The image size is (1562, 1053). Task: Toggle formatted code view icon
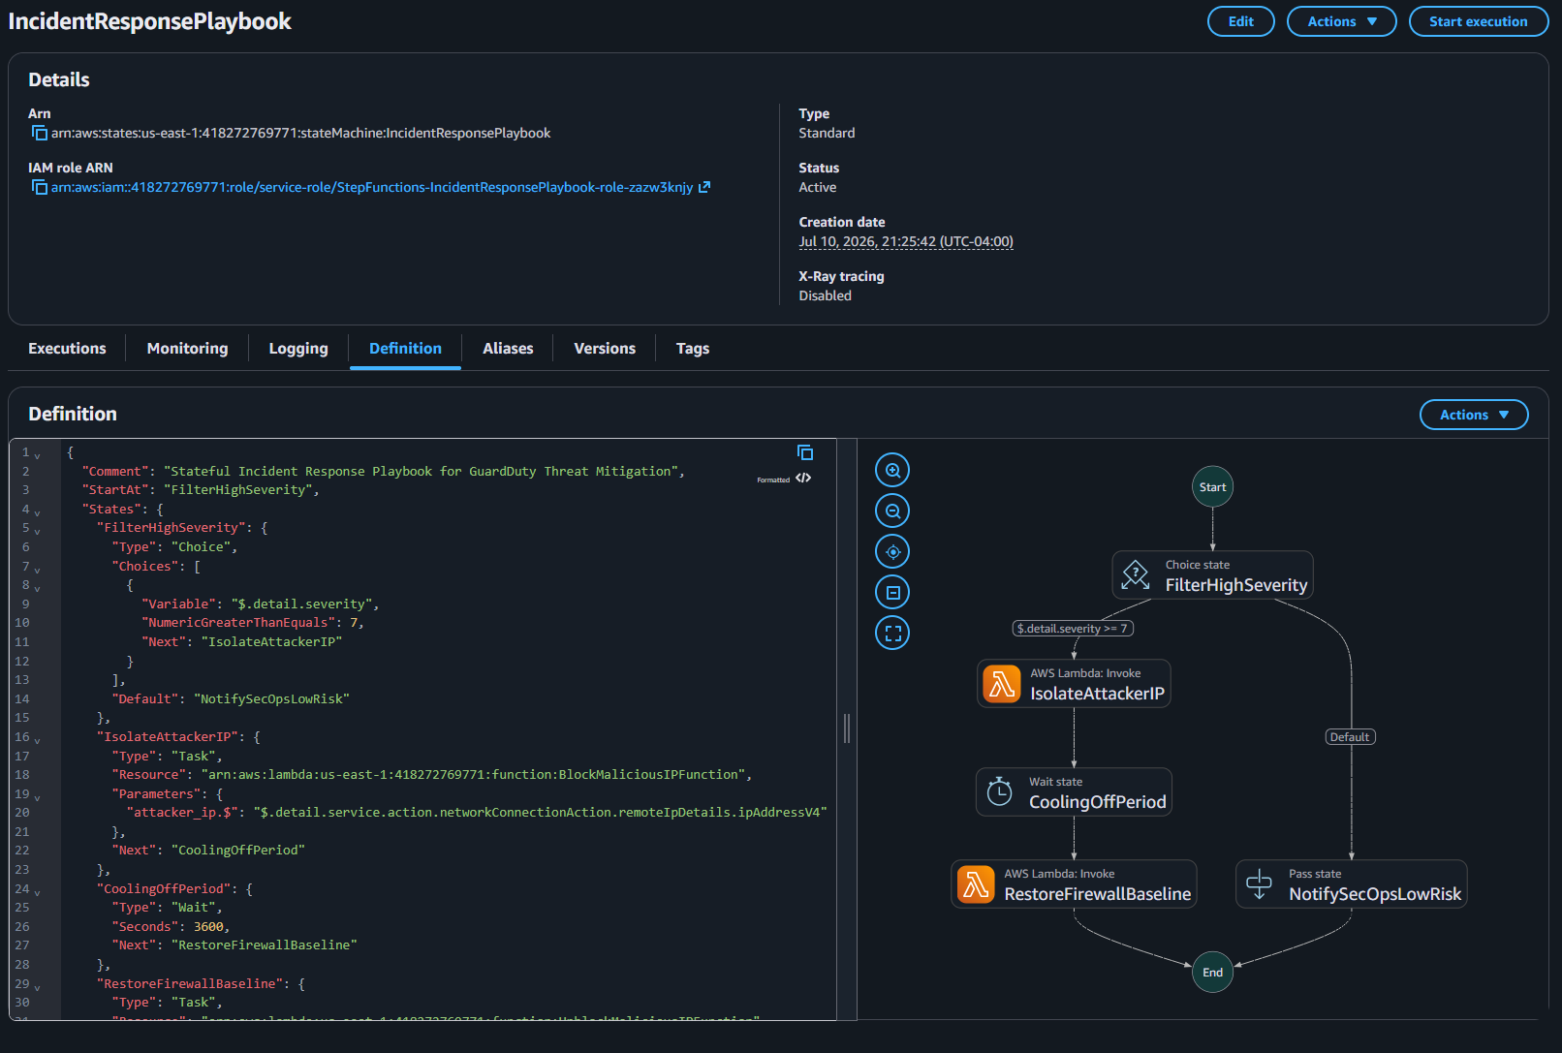[803, 478]
